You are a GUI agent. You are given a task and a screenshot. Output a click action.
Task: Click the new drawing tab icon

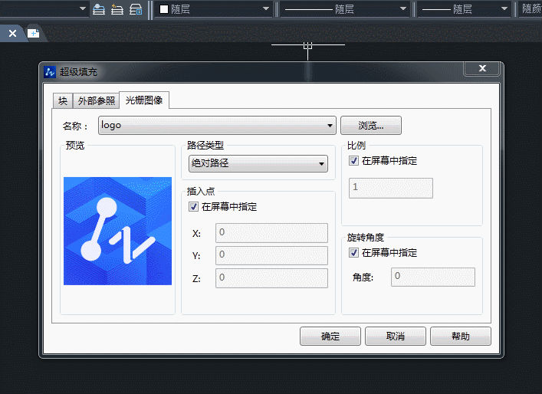pos(33,33)
